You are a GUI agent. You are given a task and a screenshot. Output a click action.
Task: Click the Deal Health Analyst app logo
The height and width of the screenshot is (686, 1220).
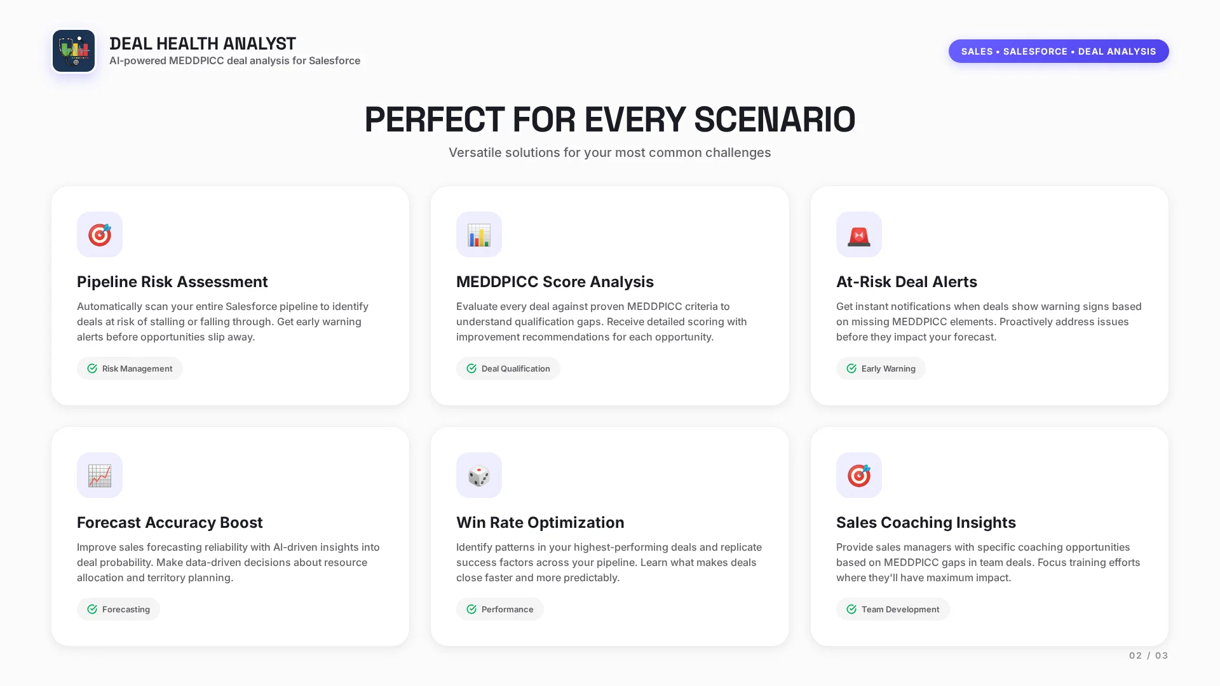(x=74, y=51)
